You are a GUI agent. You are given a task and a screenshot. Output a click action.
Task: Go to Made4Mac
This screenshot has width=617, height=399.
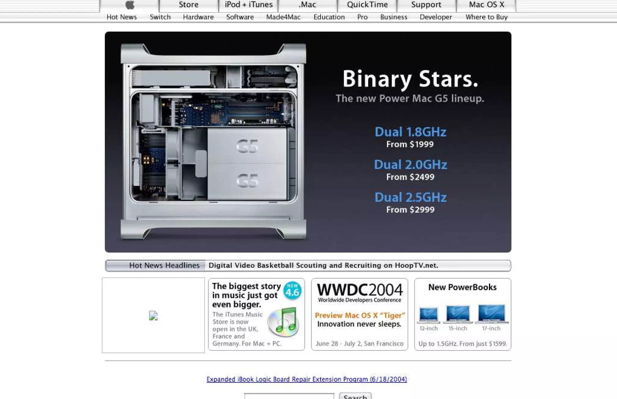(283, 17)
